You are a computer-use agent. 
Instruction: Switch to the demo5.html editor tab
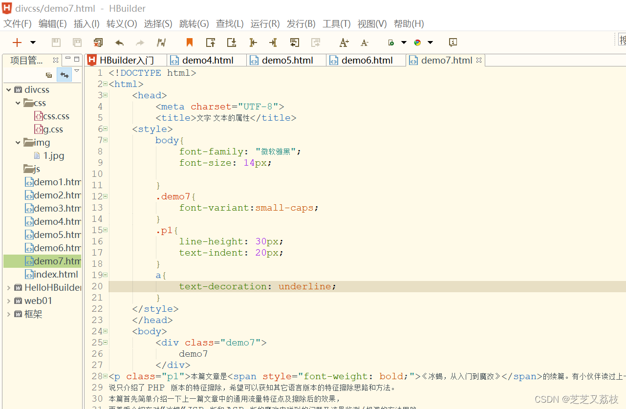[x=286, y=60]
